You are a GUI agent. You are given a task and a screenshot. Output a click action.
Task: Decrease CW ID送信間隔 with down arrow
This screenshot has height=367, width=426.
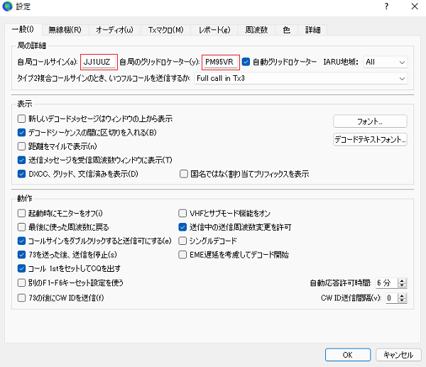403,301
